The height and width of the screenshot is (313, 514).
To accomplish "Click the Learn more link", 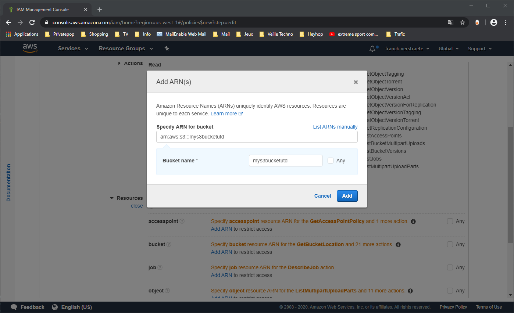I will coord(226,114).
